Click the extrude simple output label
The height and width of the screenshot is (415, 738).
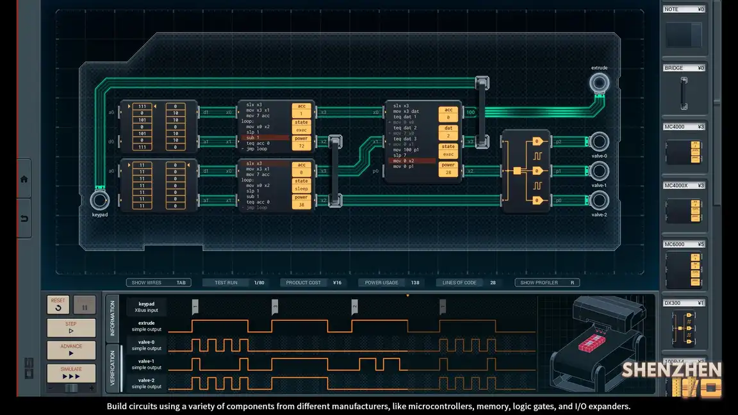(x=146, y=326)
